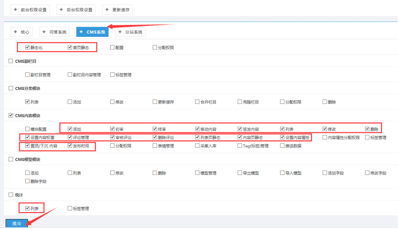The width and height of the screenshot is (398, 228).
Task: Click the 前台权限设置 button
Action: tap(30, 10)
